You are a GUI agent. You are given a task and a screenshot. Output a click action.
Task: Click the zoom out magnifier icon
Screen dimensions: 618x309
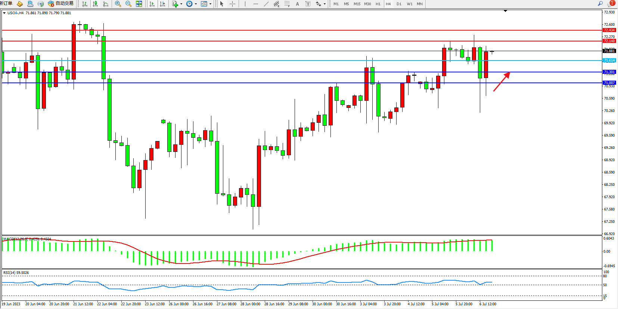128,4
